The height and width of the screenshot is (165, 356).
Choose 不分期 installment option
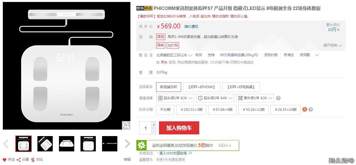[x=165, y=110]
